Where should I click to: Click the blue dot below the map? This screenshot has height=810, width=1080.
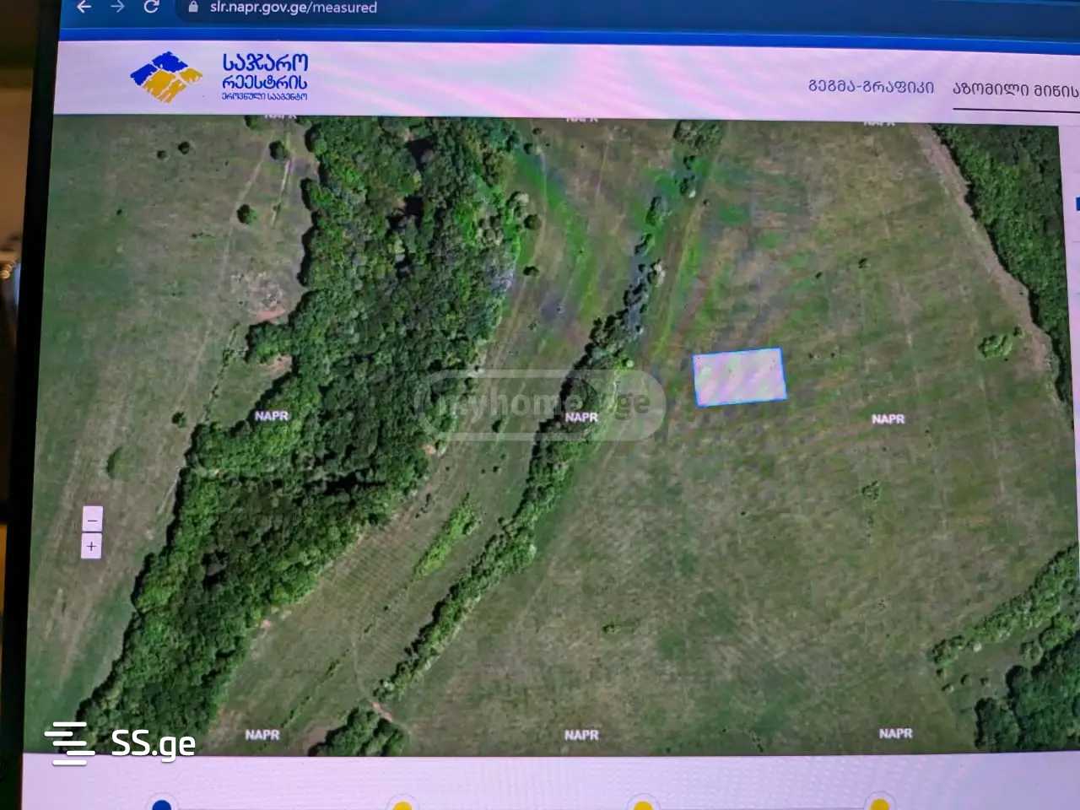pos(161,803)
